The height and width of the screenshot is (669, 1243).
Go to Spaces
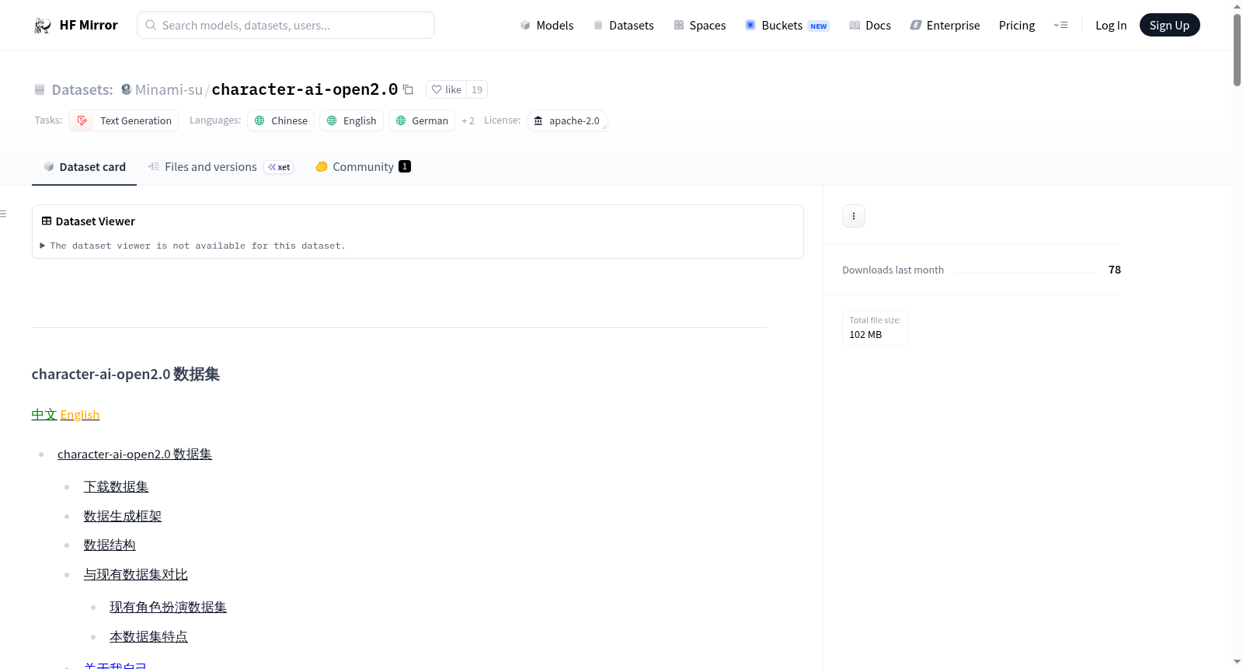point(699,25)
